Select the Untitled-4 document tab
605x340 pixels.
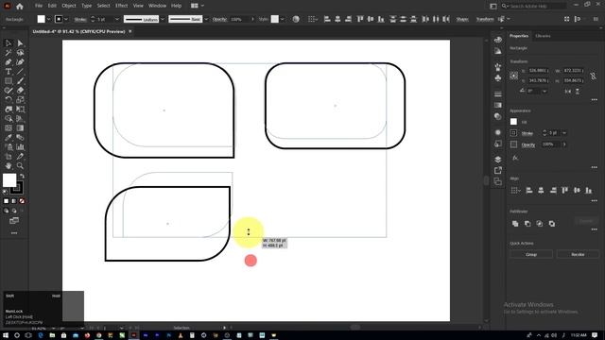click(x=78, y=31)
